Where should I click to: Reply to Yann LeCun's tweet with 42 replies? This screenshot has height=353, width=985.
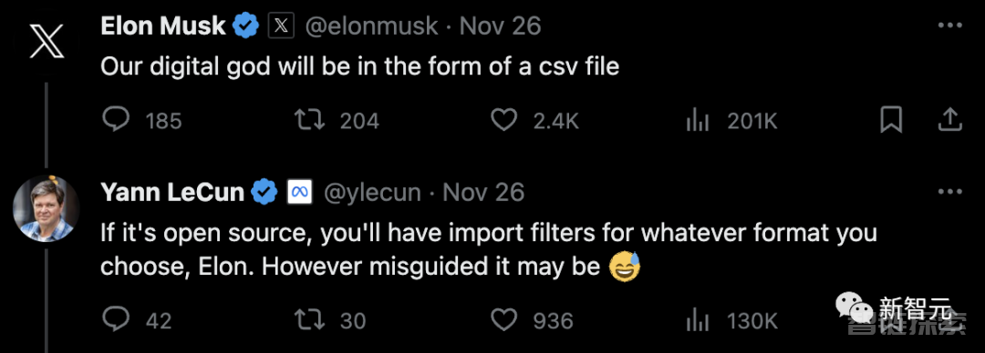[x=116, y=320]
